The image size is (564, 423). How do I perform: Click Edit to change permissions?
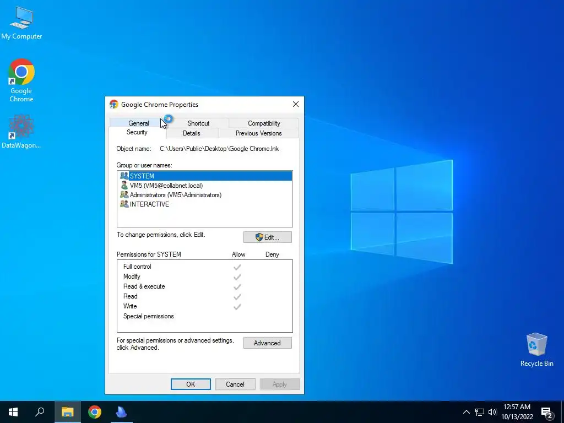(x=268, y=237)
